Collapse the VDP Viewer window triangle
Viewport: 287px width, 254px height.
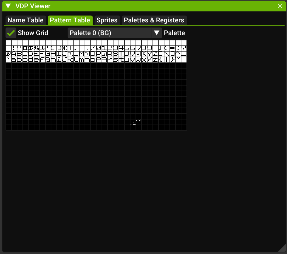click(x=8, y=6)
